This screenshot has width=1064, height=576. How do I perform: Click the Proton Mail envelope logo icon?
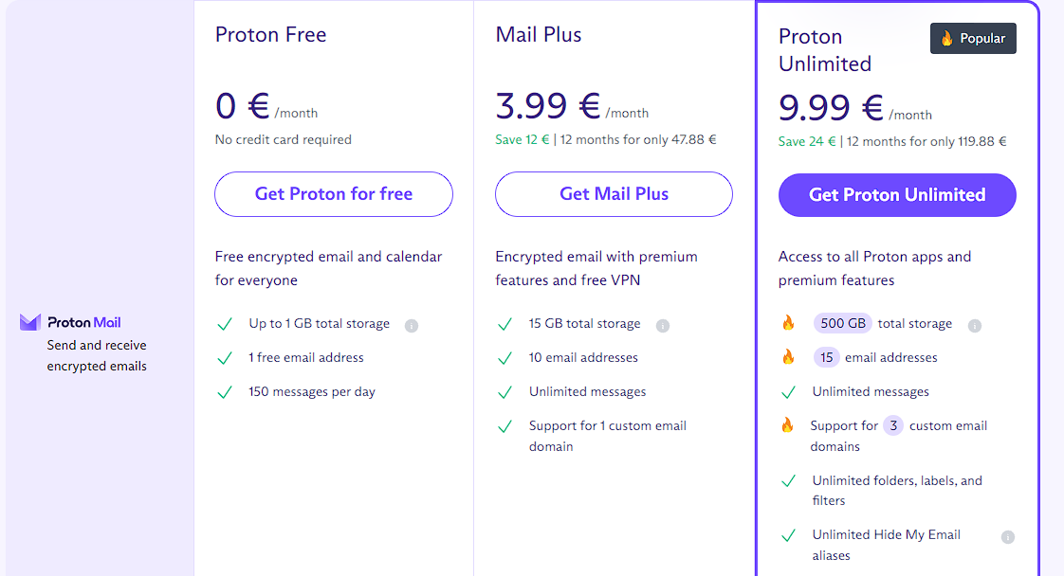click(x=29, y=322)
